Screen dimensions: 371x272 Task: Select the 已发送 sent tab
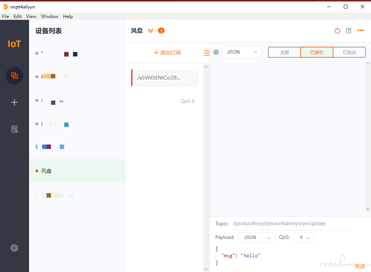[349, 52]
